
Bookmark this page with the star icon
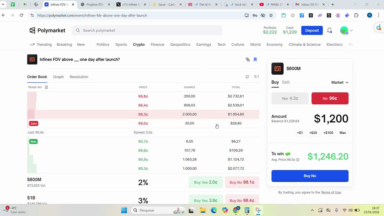click(x=271, y=15)
